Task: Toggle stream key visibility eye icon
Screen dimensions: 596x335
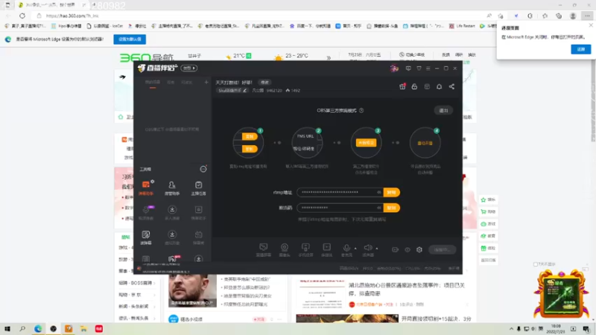Action: pyautogui.click(x=379, y=208)
